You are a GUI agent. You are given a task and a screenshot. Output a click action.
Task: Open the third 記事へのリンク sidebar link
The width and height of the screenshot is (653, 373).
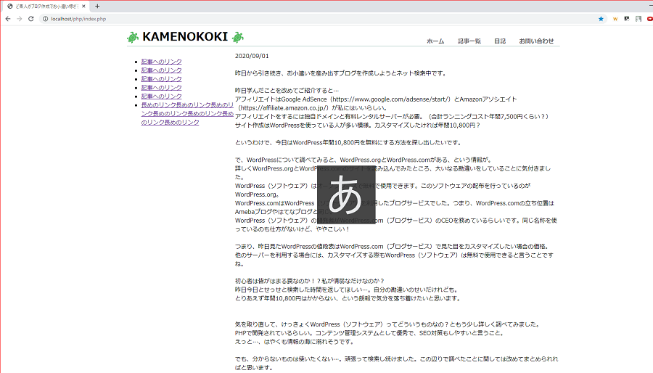click(x=162, y=79)
